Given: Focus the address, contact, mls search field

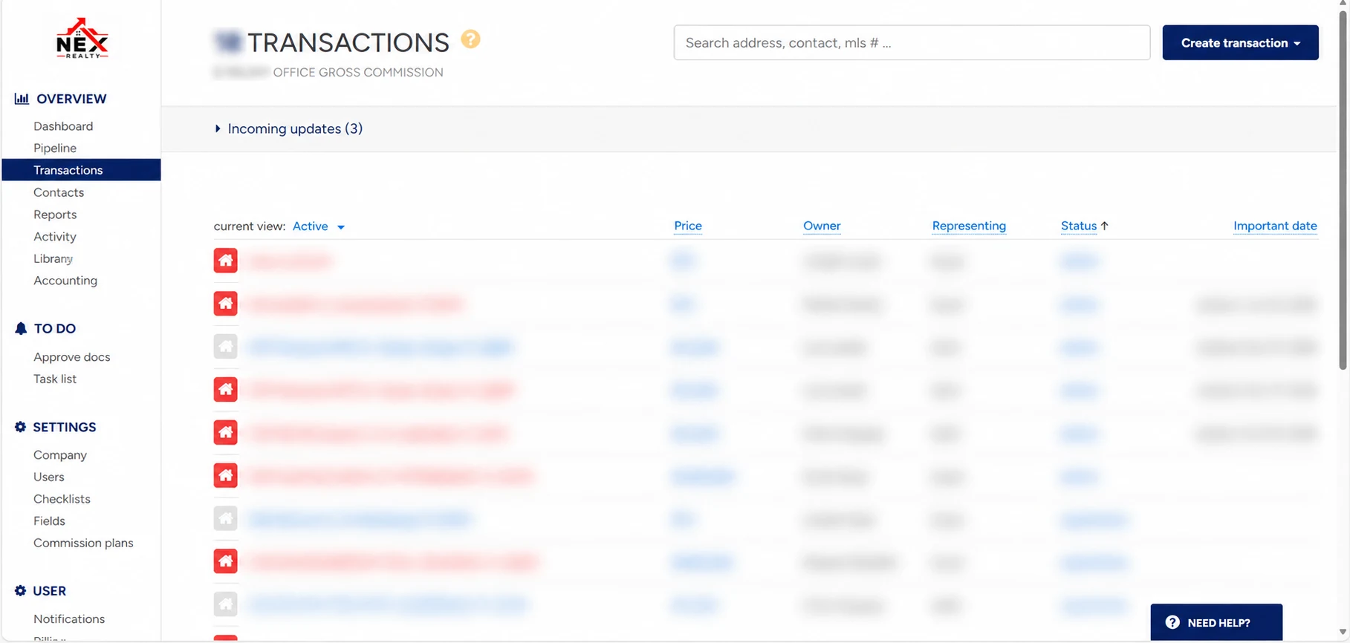Looking at the screenshot, I should pos(912,43).
